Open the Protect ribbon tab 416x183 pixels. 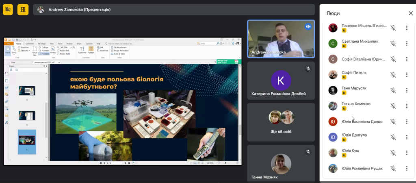click(69, 44)
